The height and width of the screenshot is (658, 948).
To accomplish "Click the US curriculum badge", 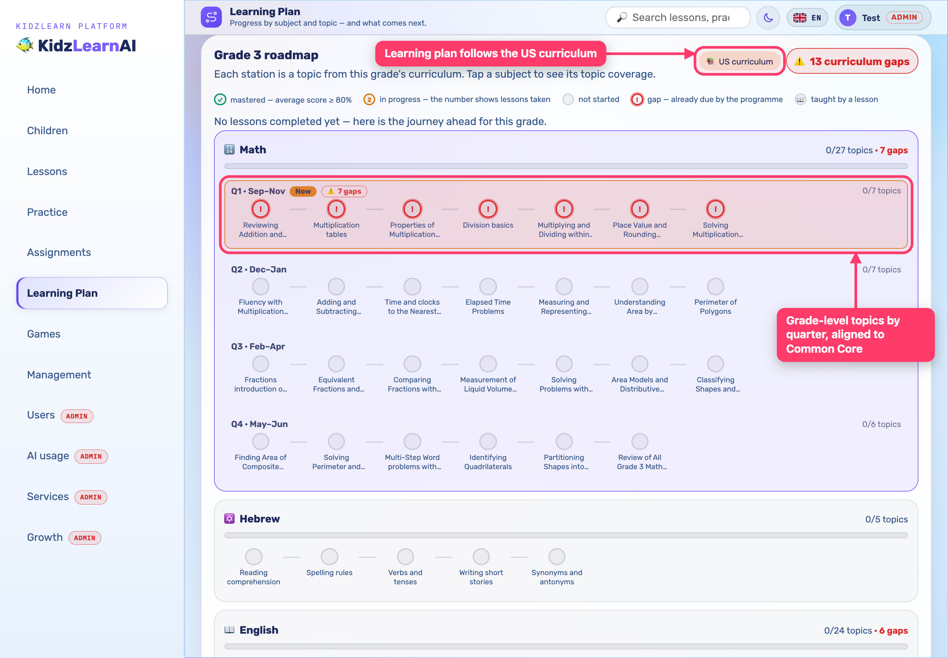I will click(x=739, y=62).
